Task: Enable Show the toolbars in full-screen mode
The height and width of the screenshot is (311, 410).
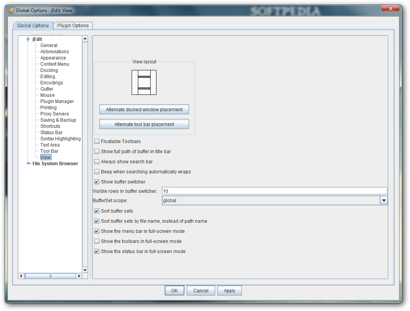Action: (x=97, y=241)
